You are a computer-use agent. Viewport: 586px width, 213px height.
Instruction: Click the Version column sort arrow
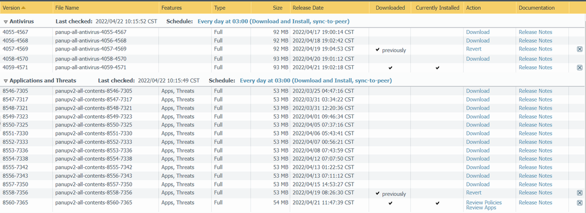23,8
